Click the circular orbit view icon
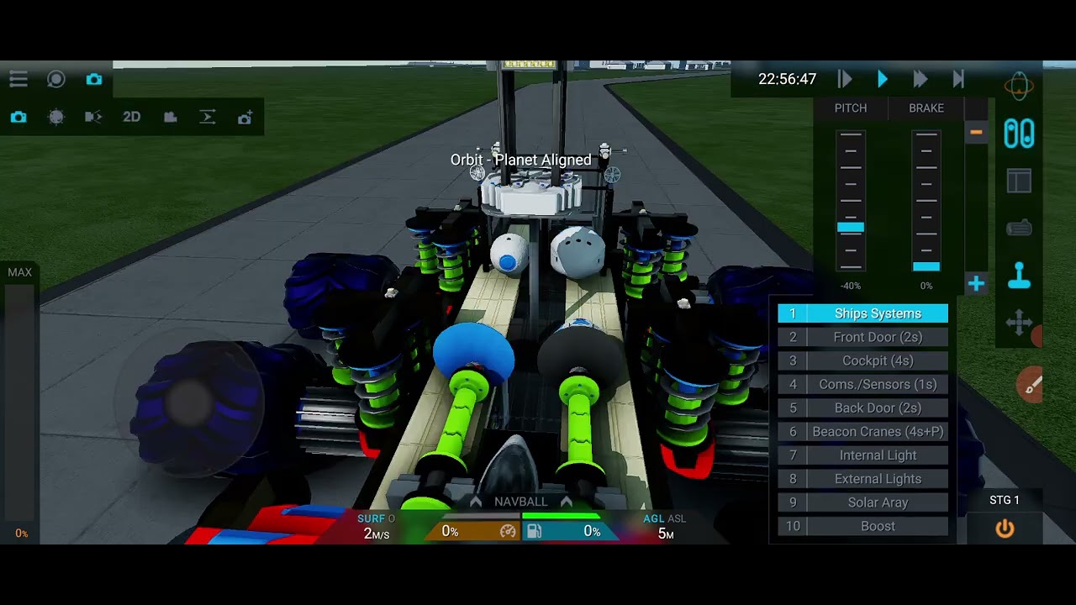1076x605 pixels. tap(56, 79)
